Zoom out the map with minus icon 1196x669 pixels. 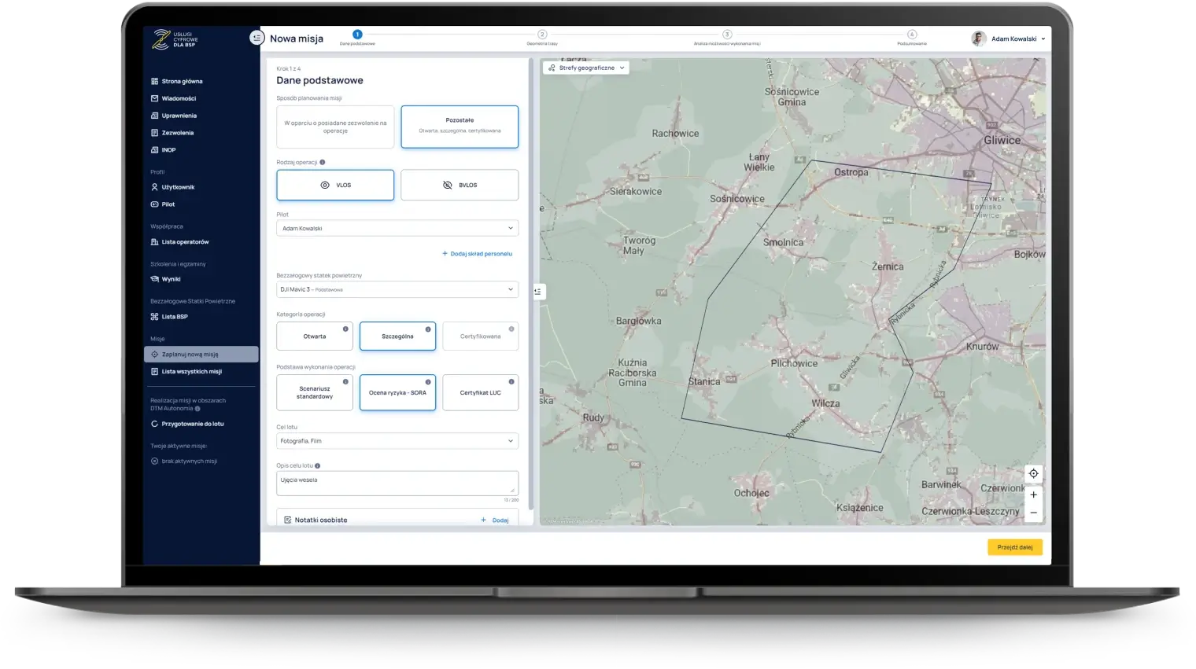[x=1033, y=513]
